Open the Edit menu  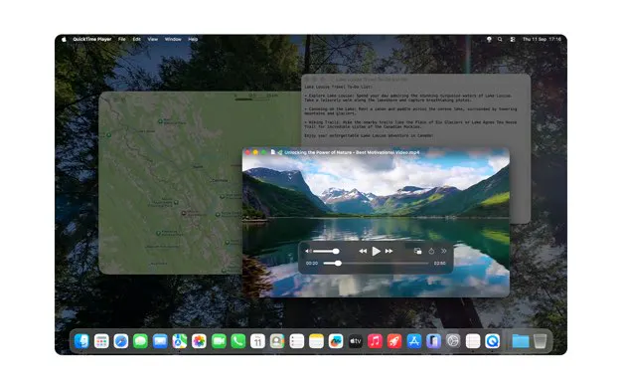pos(137,40)
